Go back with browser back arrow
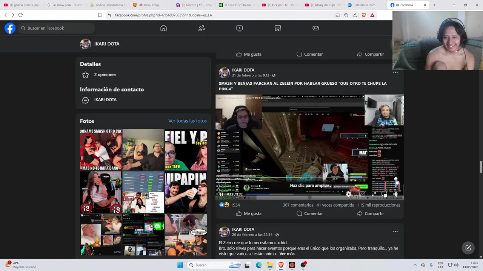The image size is (483, 271). [5, 15]
